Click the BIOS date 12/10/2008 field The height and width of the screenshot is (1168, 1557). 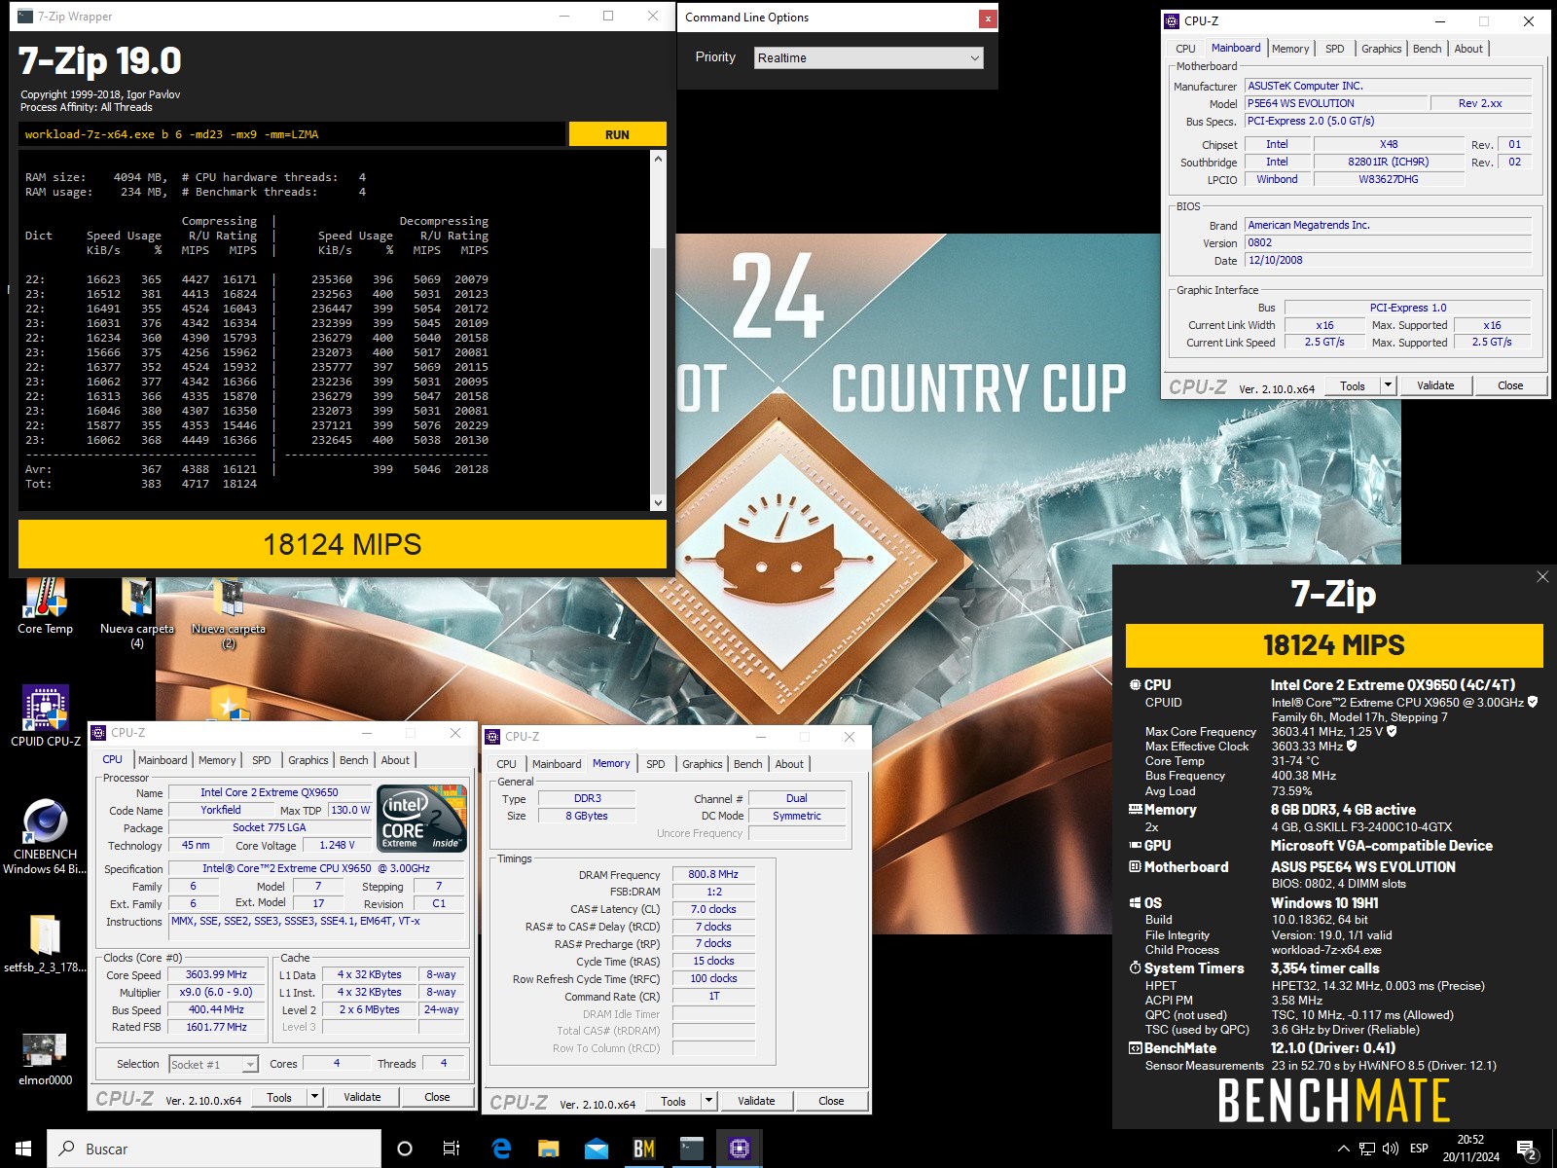tap(1388, 260)
